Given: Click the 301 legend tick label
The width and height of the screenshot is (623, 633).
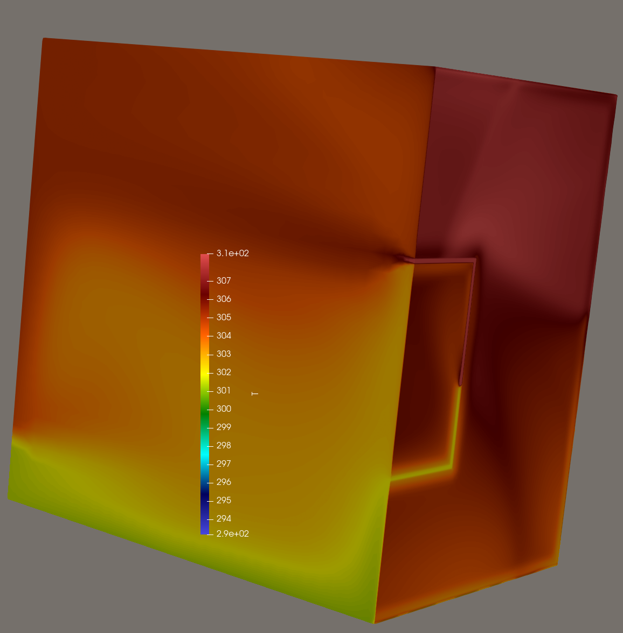Looking at the screenshot, I should tap(224, 391).
